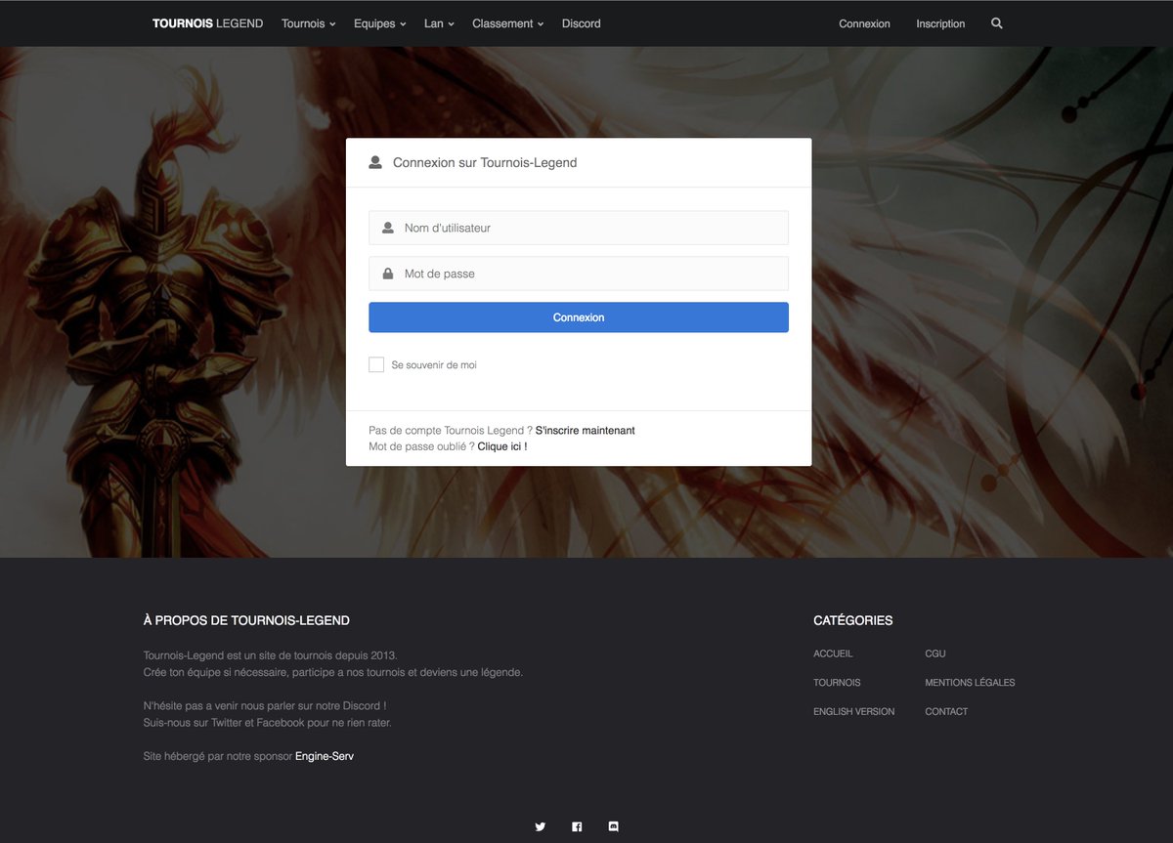Go to Connexion in the top navbar
Viewport: 1173px width, 843px height.
(864, 23)
